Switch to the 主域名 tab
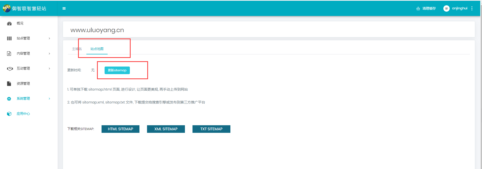Viewport: 482px width, 169px height. (77, 49)
